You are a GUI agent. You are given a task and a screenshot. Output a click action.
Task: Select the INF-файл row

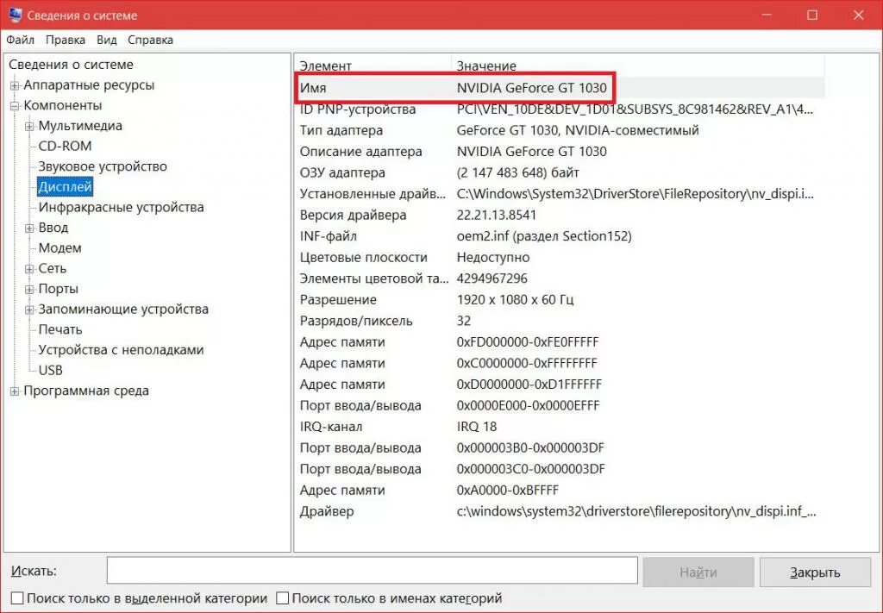click(560, 236)
